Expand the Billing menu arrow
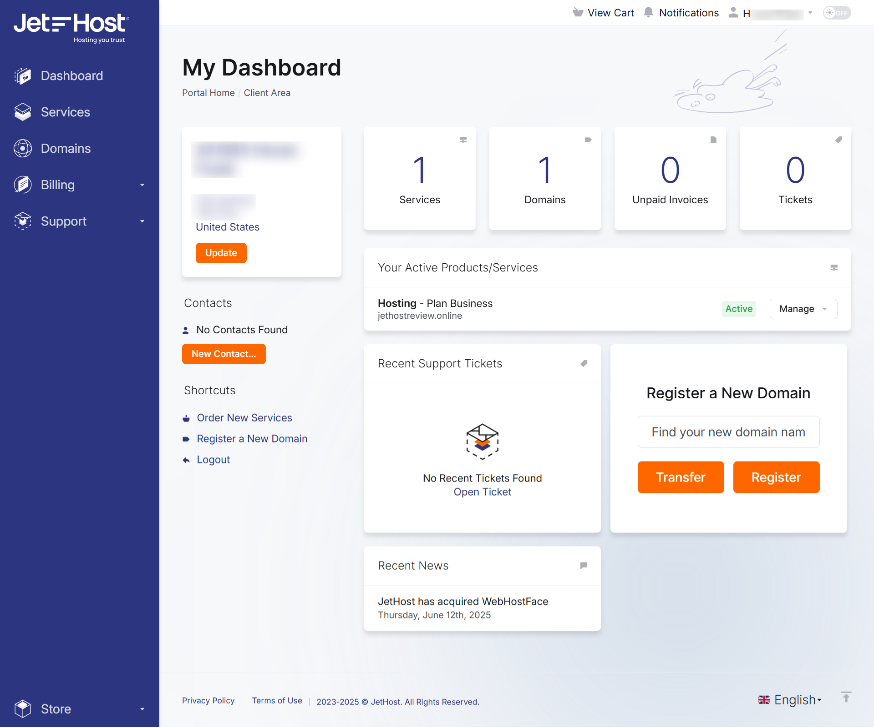874x728 pixels. point(142,185)
